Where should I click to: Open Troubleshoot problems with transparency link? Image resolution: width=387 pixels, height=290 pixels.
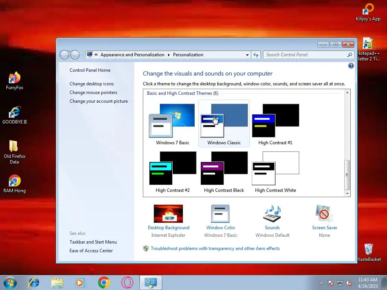click(x=215, y=248)
